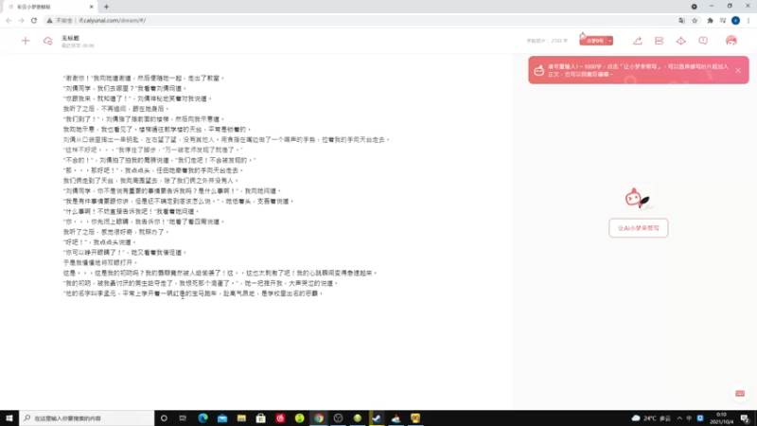Click the cloud save history icon

pyautogui.click(x=47, y=41)
